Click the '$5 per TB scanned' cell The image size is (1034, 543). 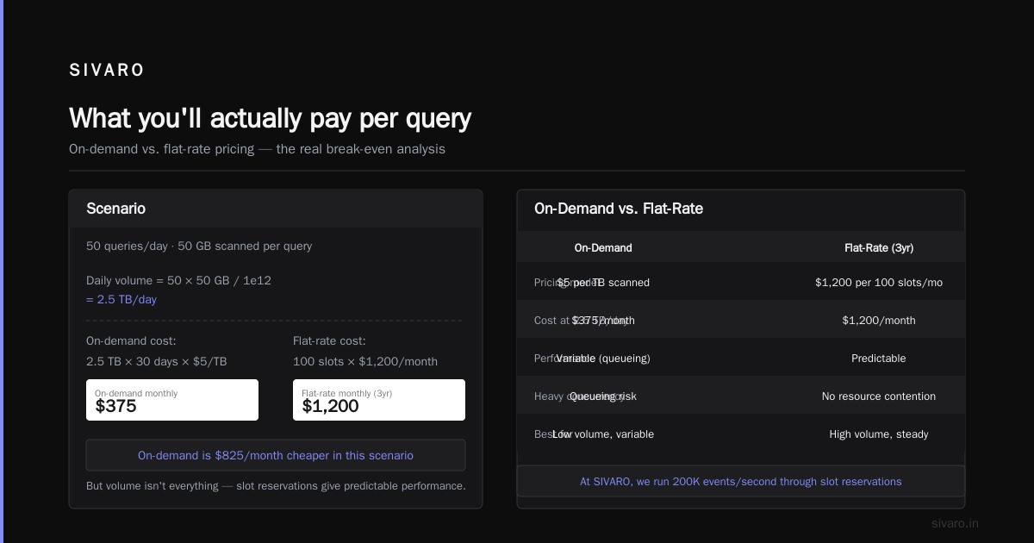603,282
